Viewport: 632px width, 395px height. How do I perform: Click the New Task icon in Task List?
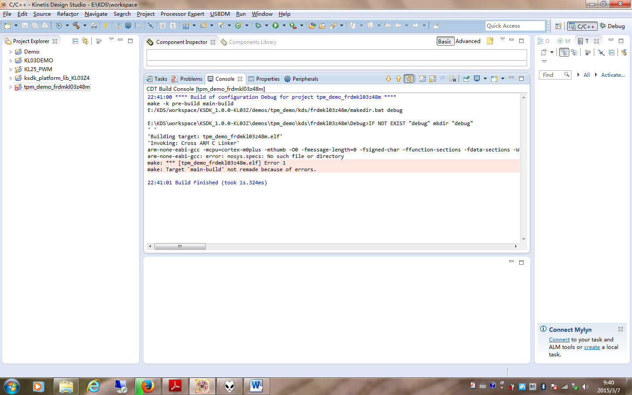pos(544,52)
